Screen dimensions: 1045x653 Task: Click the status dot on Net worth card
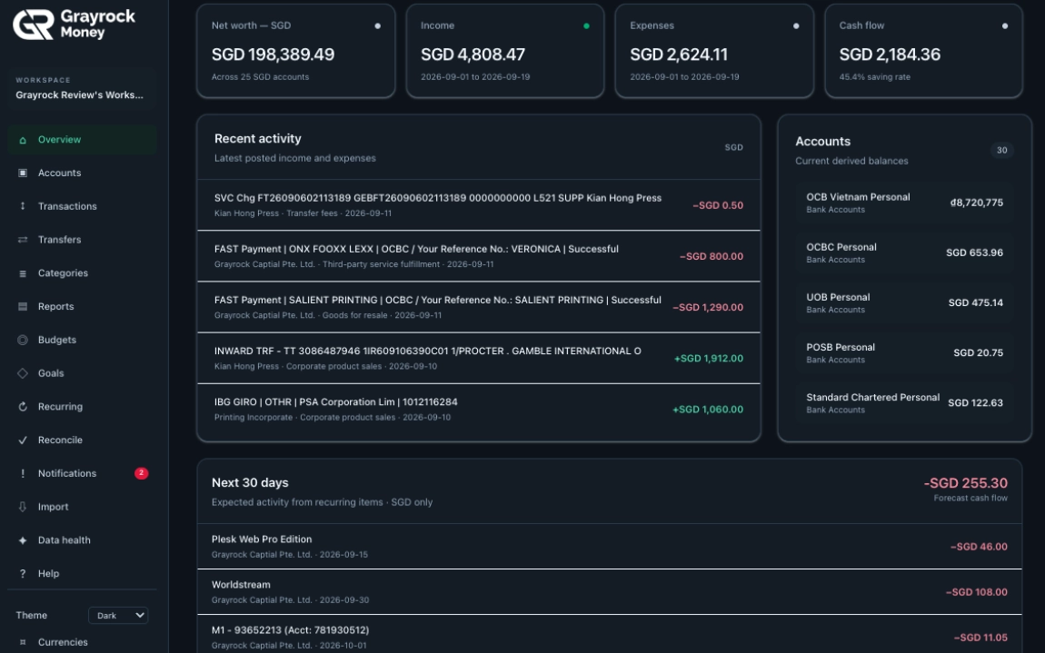click(377, 26)
